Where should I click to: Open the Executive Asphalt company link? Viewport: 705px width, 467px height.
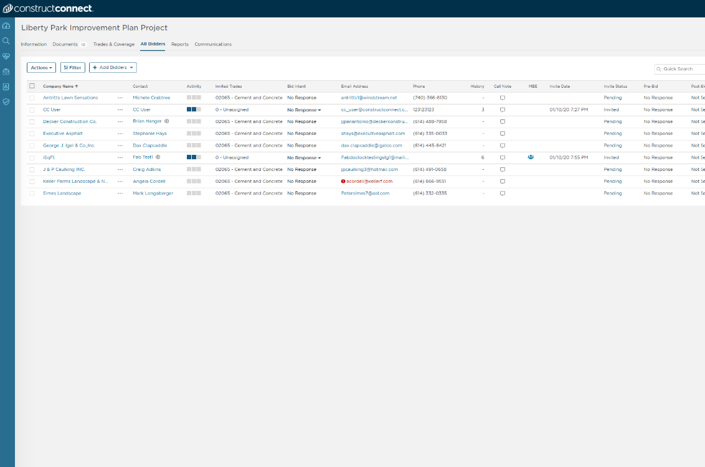tap(62, 133)
